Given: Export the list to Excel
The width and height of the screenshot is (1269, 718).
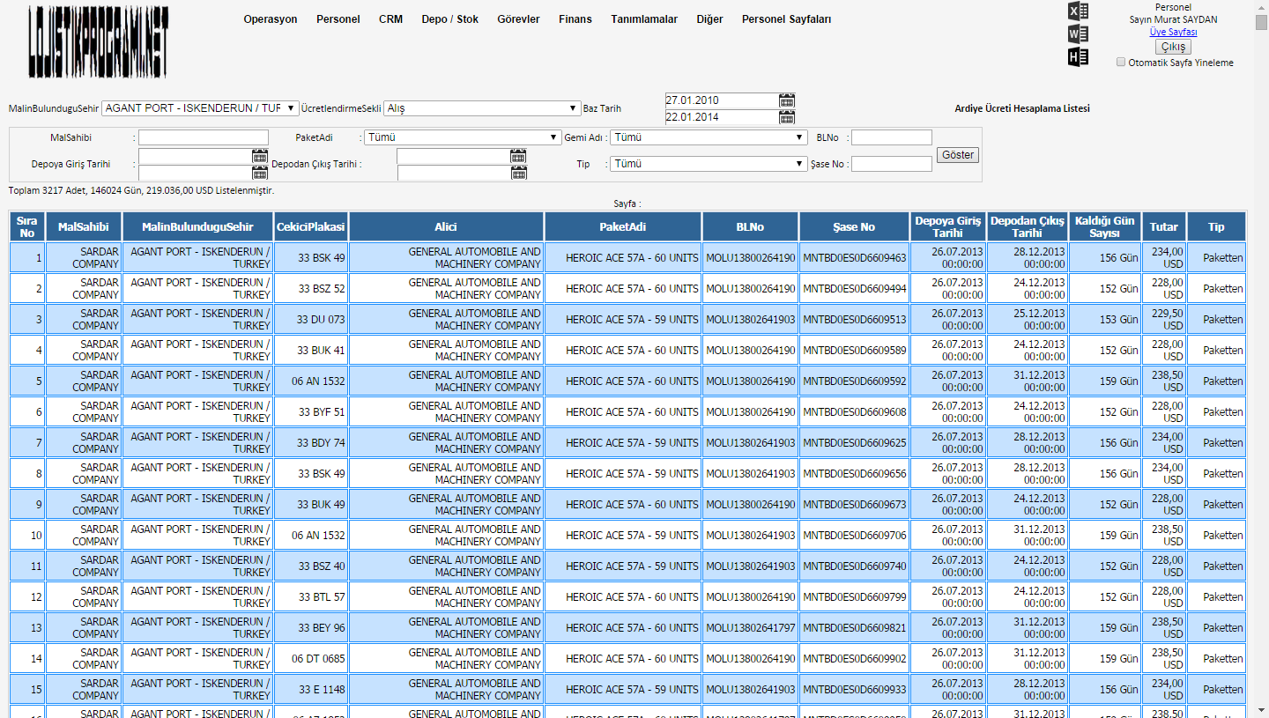Looking at the screenshot, I should [1078, 11].
